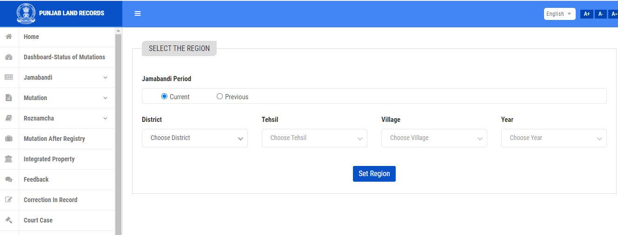Click the Year field label
This screenshot has height=235, width=618.
507,120
